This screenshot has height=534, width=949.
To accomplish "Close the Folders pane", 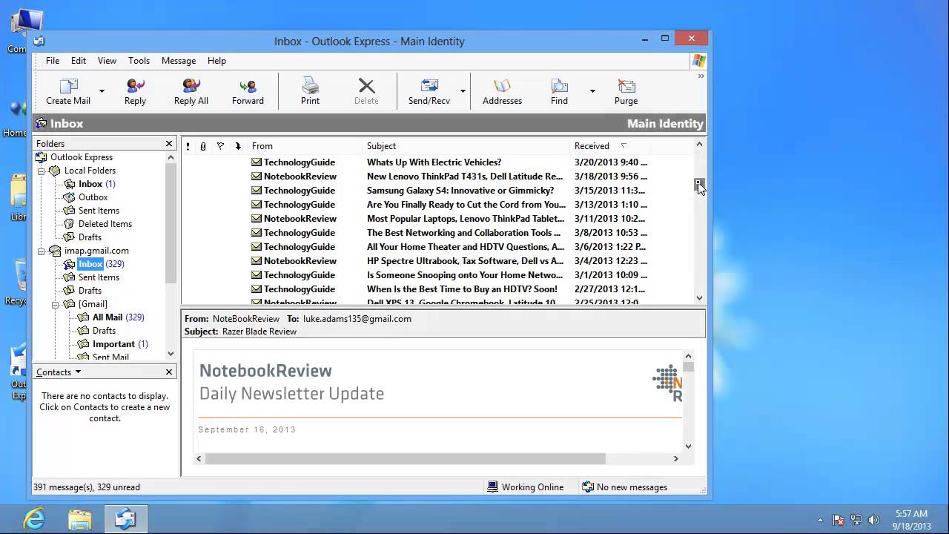I will click(x=169, y=144).
